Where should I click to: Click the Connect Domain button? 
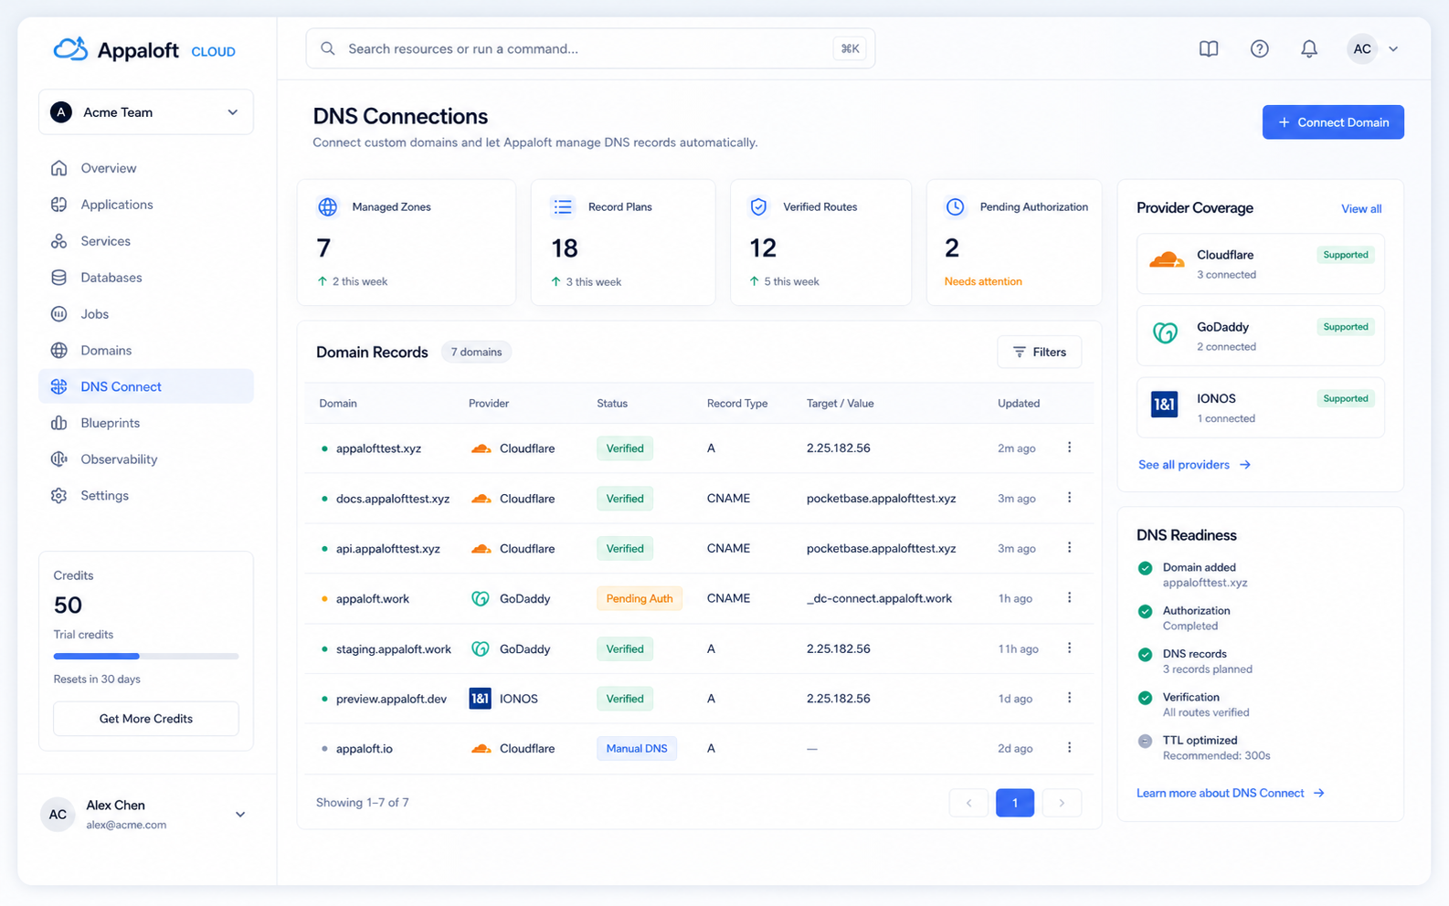click(x=1333, y=122)
